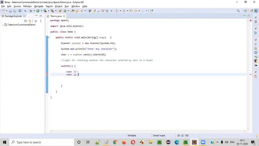
Task: Click the Search flashlight toolbar icon
Action: pos(82,11)
